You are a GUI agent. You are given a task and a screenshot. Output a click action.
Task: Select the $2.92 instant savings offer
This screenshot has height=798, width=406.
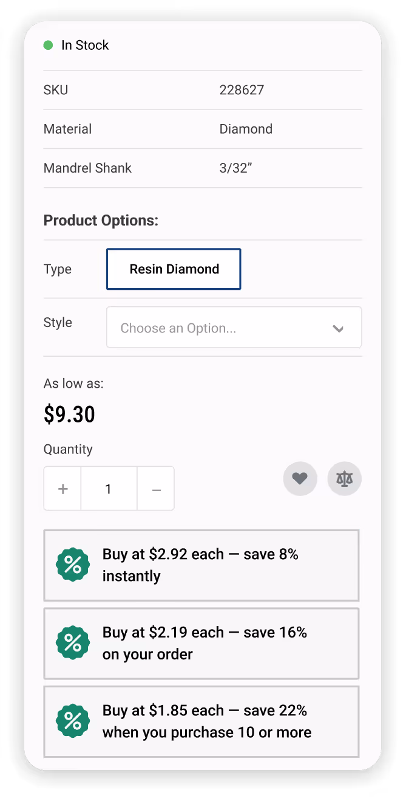[x=201, y=565]
